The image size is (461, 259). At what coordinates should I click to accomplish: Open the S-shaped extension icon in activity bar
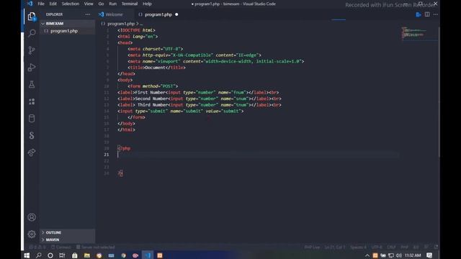(x=32, y=135)
